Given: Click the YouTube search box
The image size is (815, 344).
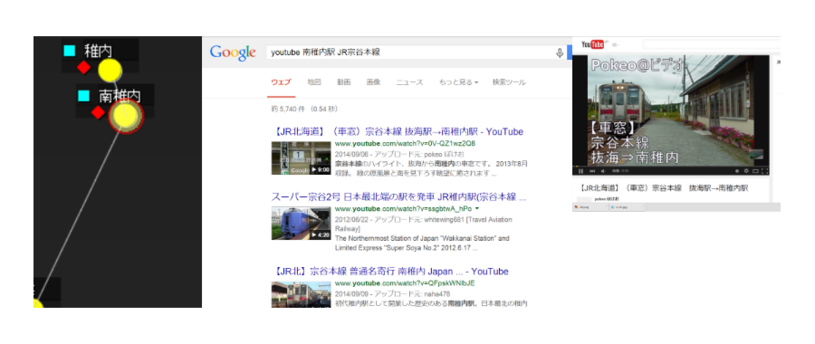Looking at the screenshot, I should [x=711, y=44].
